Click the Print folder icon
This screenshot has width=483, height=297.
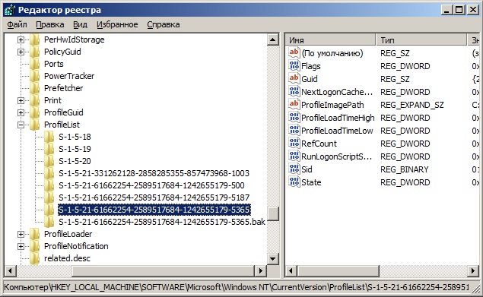coord(35,100)
